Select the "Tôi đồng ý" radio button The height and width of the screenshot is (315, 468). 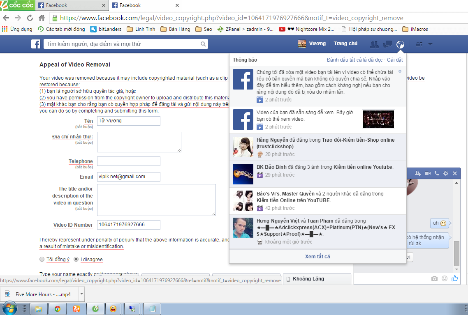[x=42, y=260]
